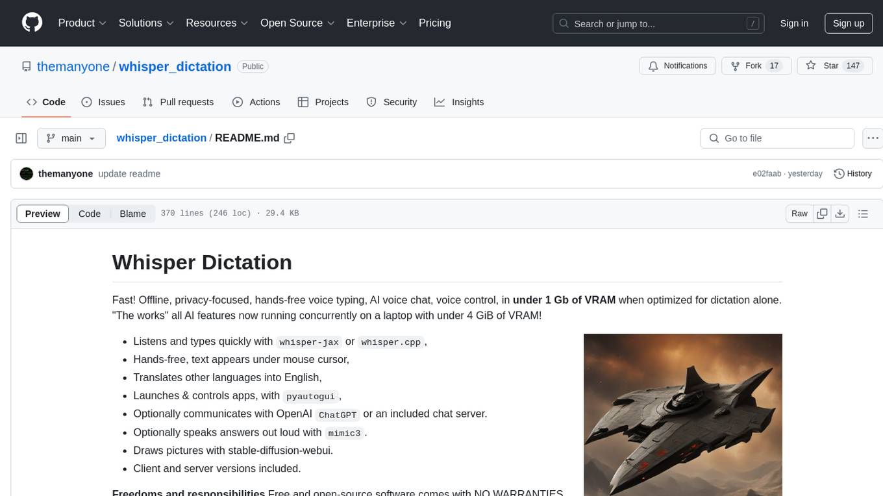
Task: Open the update readme commit message
Action: pos(129,174)
